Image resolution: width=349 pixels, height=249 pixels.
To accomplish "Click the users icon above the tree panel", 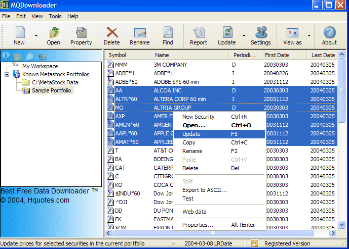I will (x=42, y=57).
